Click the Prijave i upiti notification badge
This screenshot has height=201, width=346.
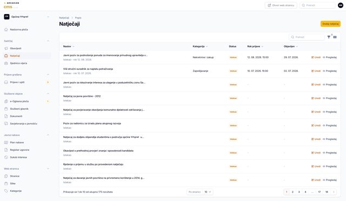click(x=48, y=82)
